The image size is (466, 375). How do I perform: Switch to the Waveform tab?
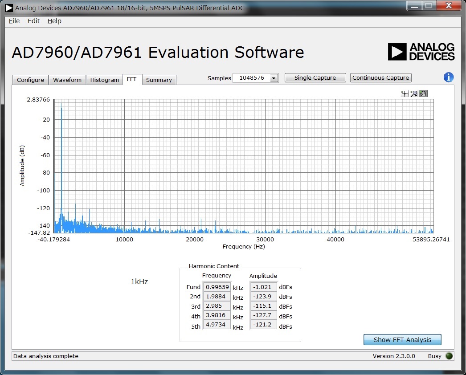coord(67,80)
